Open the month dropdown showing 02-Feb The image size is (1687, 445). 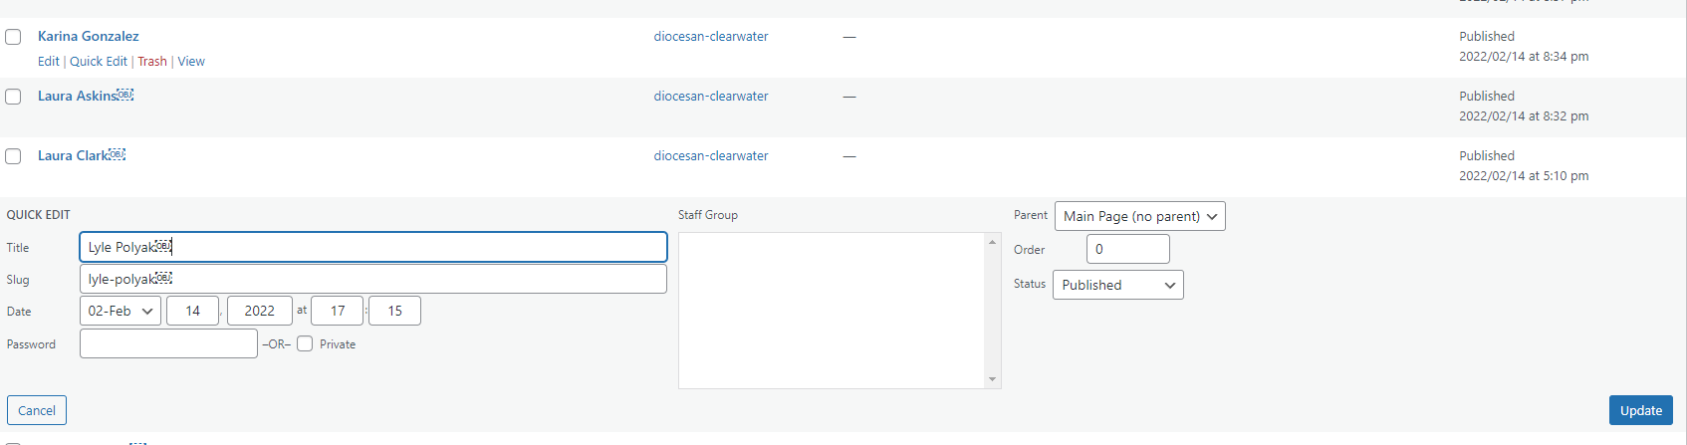(x=120, y=311)
